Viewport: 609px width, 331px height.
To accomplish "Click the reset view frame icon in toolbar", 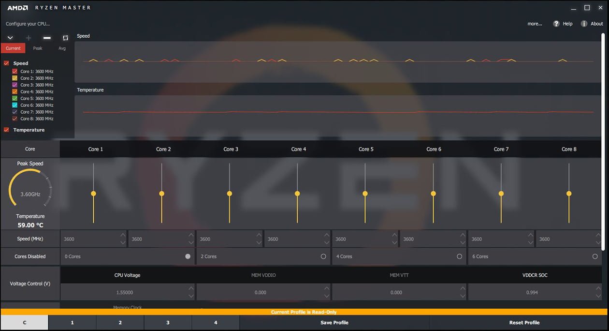I will pos(65,38).
